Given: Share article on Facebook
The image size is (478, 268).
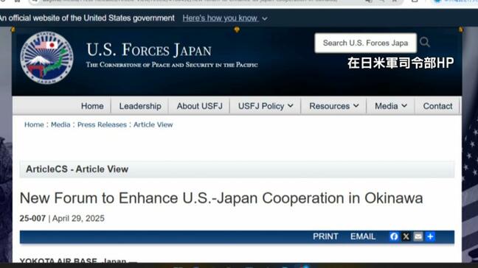Looking at the screenshot, I should click(394, 236).
